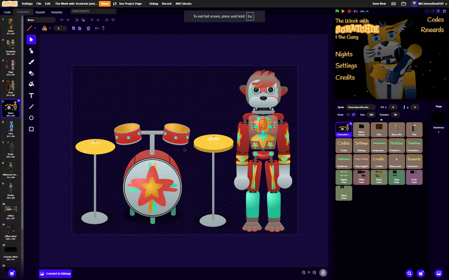Screen dimensions: 449x280
Task: Reset canvas zoom with equals icon
Action: click(x=309, y=273)
